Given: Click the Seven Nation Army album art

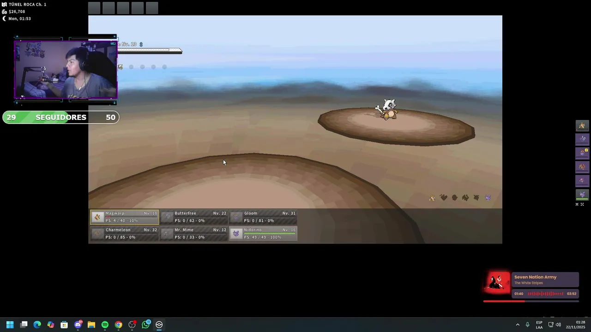Looking at the screenshot, I should click(x=497, y=283).
